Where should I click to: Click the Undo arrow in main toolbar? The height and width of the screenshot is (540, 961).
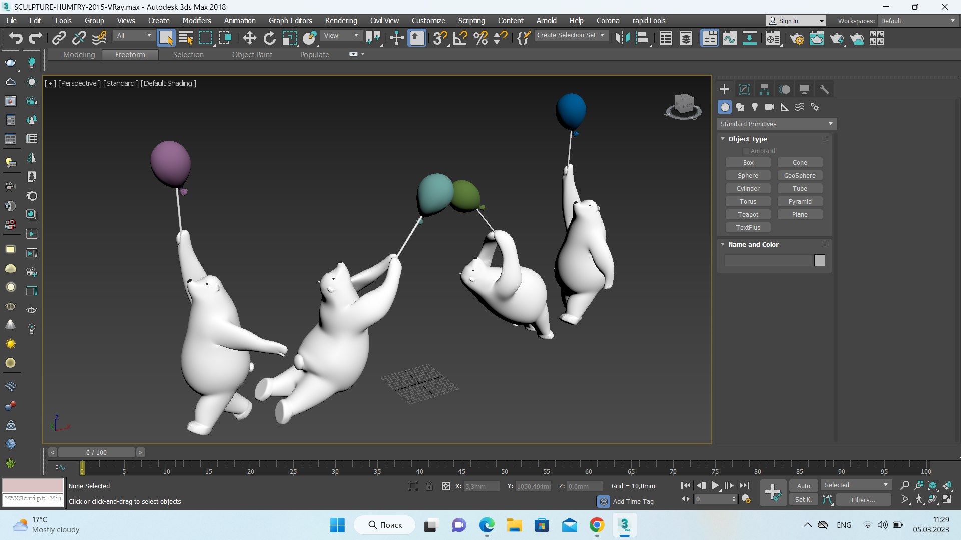[16, 38]
